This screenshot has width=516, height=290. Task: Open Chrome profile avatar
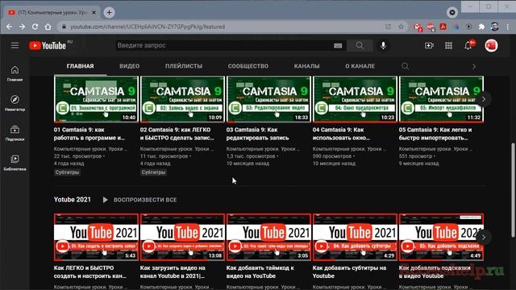(494, 27)
